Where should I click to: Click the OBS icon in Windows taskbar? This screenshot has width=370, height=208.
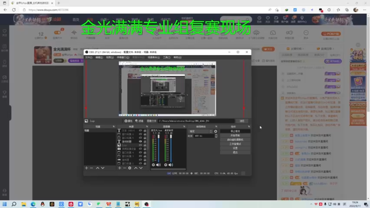146,204
